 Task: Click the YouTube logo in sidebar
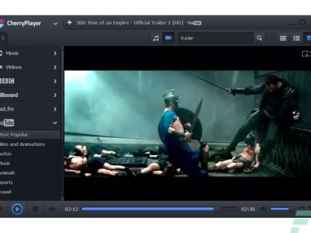tap(7, 123)
